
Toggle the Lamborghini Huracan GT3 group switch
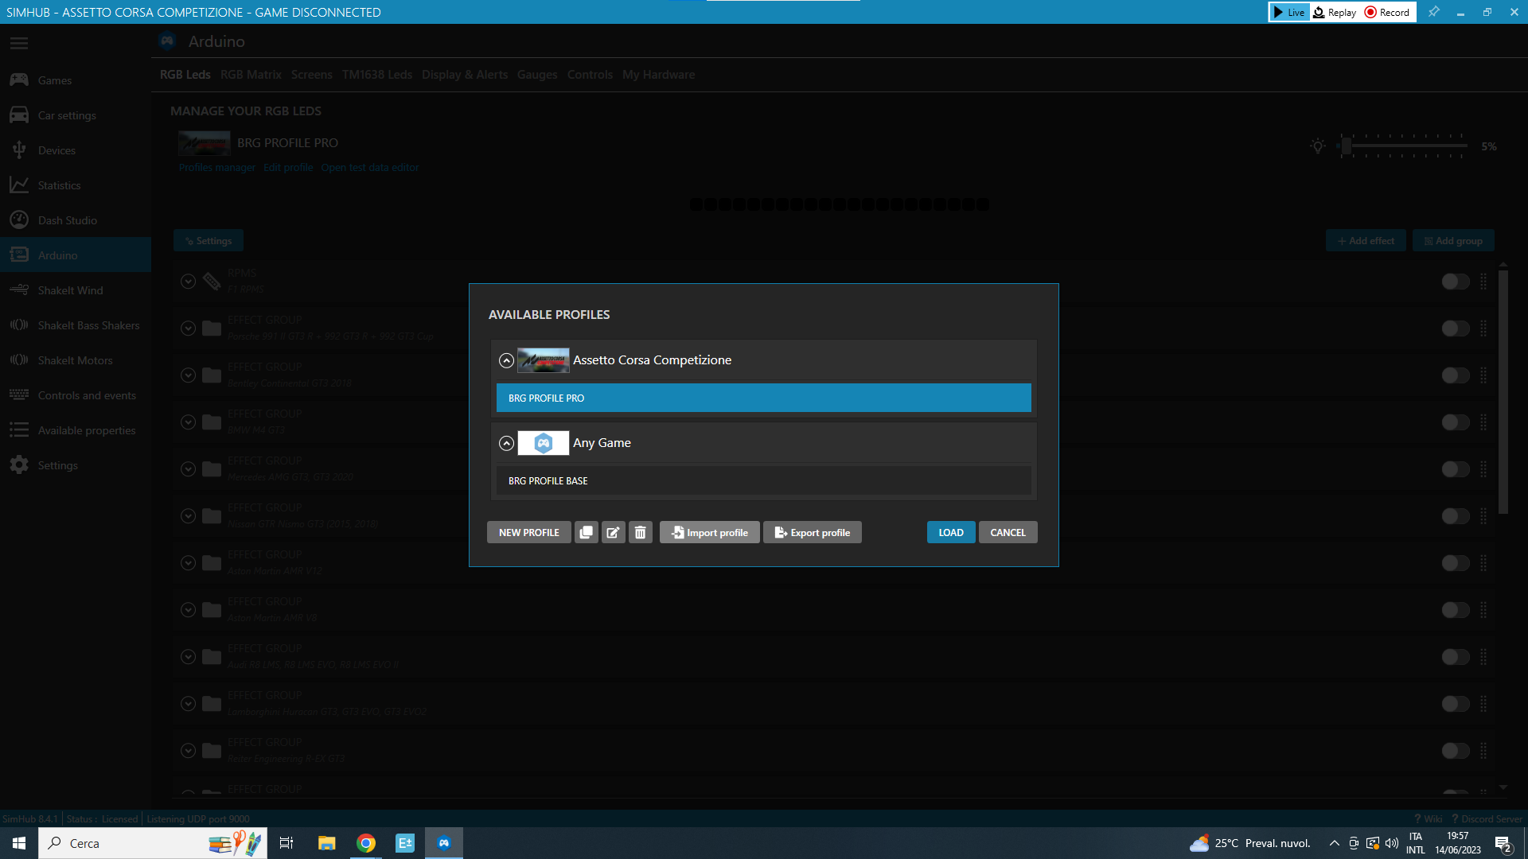click(x=1456, y=704)
